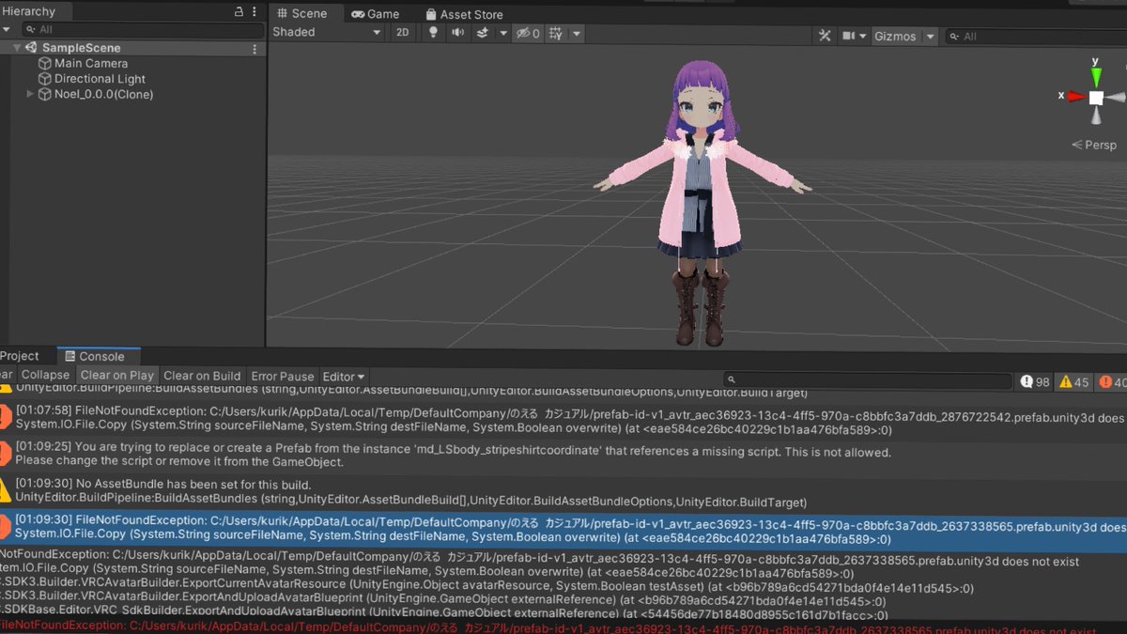Toggle the Collapse console option

coord(45,376)
